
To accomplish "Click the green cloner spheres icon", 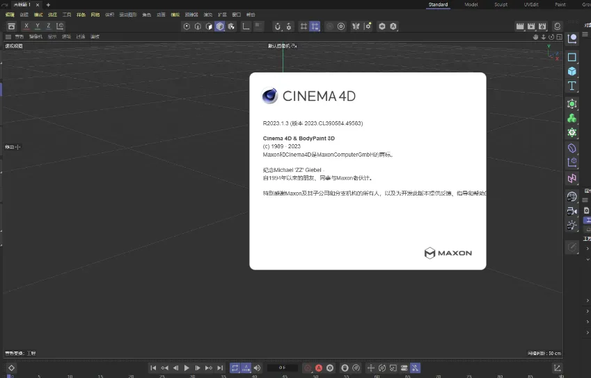I will click(572, 118).
